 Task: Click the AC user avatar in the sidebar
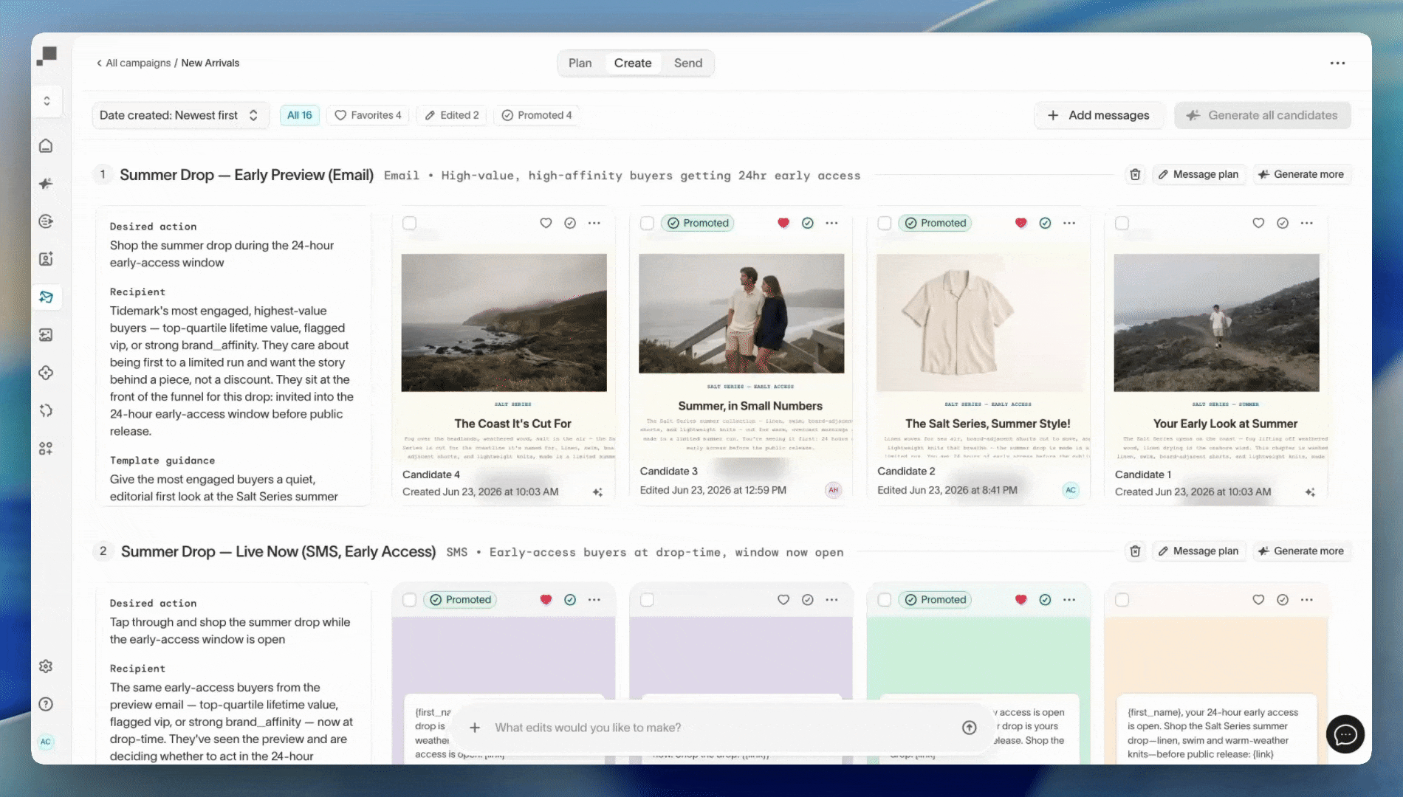tap(46, 742)
